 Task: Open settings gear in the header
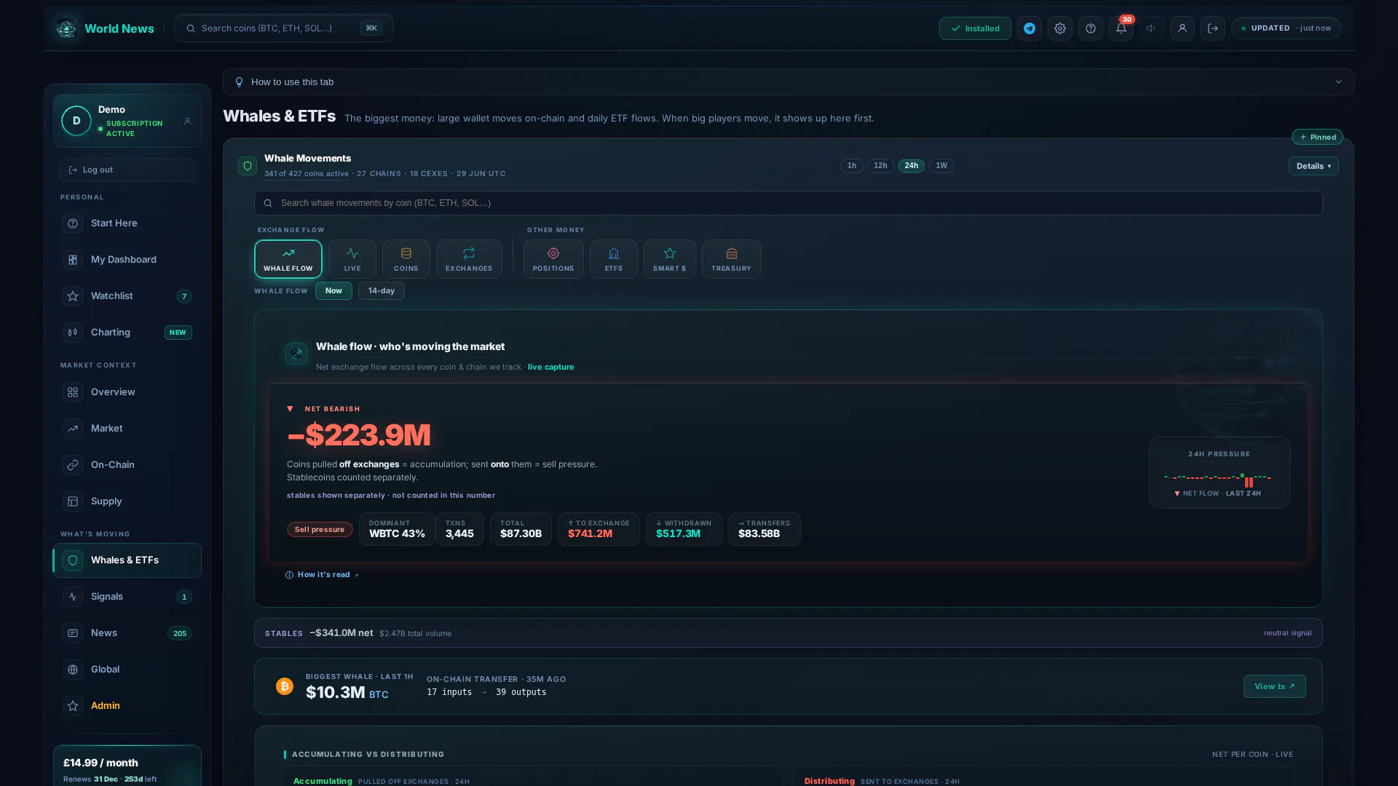tap(1060, 28)
